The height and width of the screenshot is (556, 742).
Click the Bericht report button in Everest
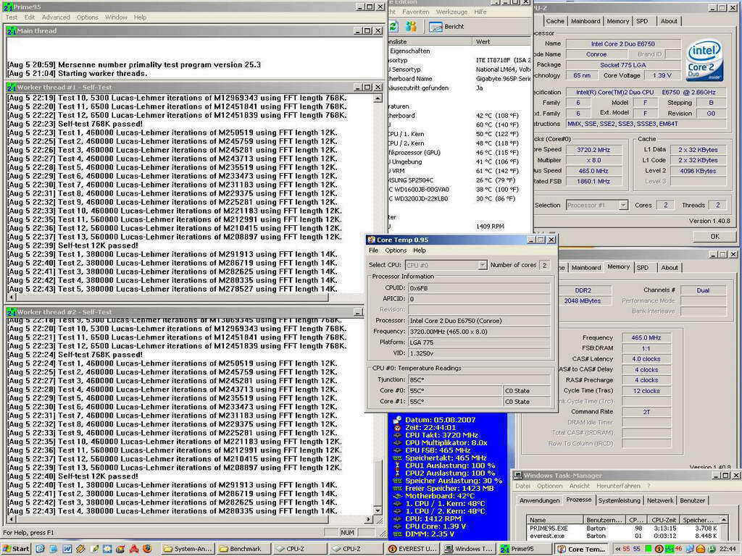(446, 27)
